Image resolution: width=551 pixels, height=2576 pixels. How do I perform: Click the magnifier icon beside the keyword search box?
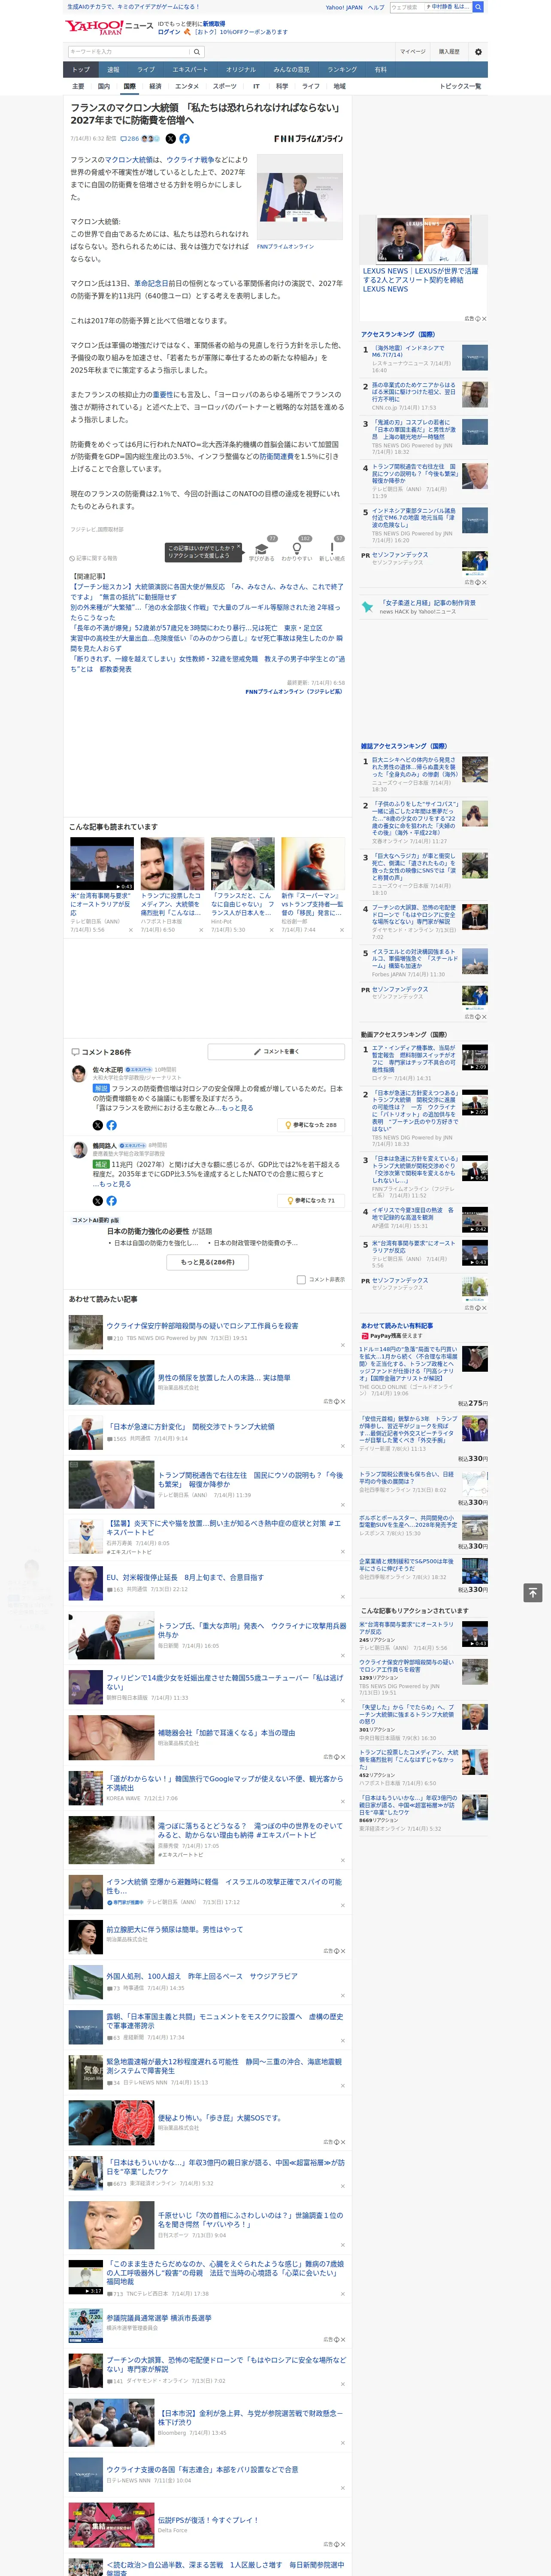pos(198,52)
